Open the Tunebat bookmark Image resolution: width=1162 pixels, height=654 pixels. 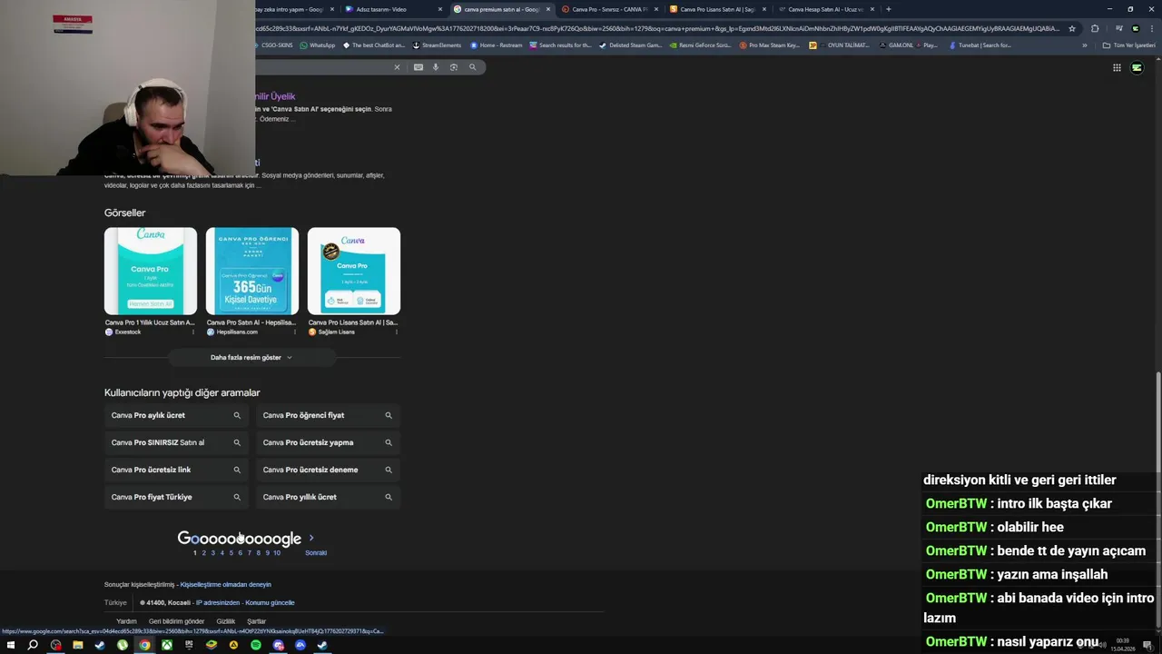tap(980, 45)
